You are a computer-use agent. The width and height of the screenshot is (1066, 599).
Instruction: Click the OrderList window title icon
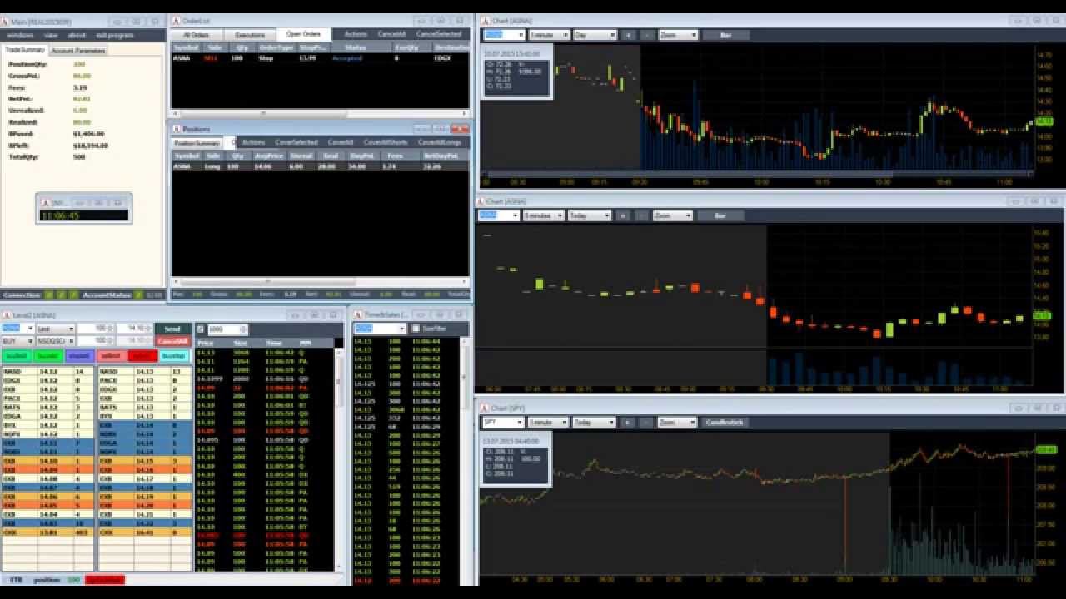tap(176, 21)
